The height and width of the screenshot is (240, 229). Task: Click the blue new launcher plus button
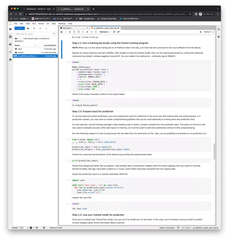(x=19, y=28)
